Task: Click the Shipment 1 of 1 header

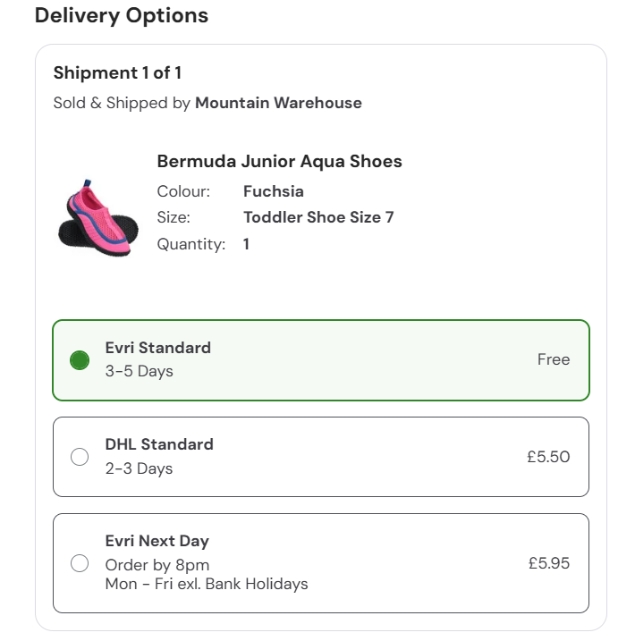Action: pos(117,73)
